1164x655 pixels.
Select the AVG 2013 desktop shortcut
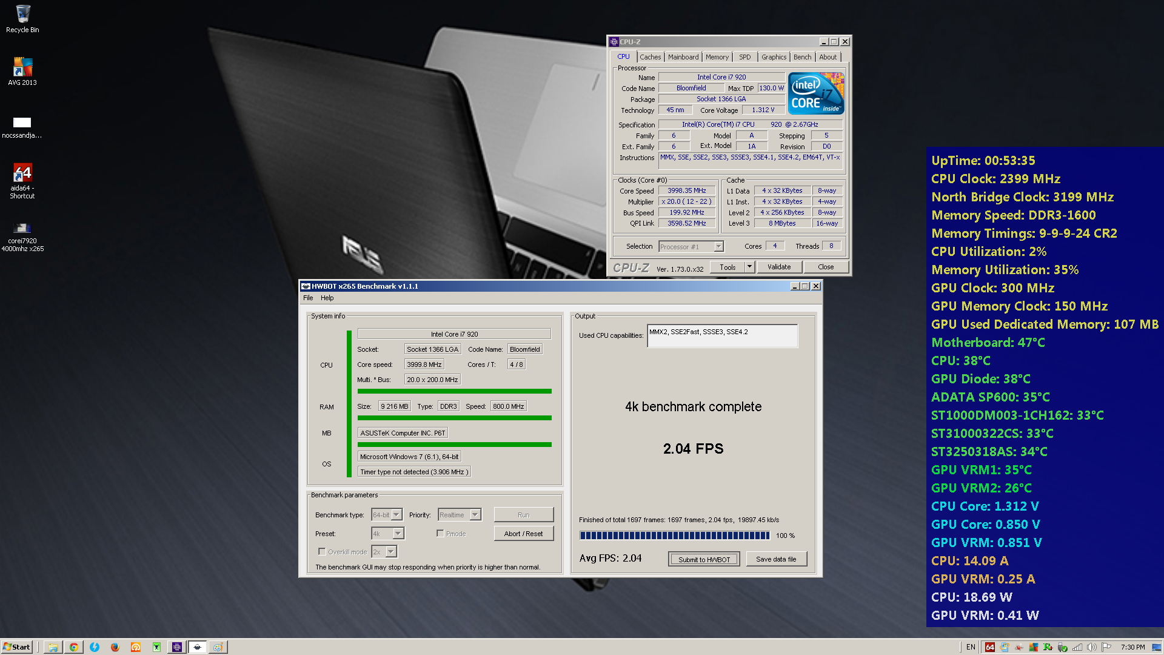click(22, 71)
